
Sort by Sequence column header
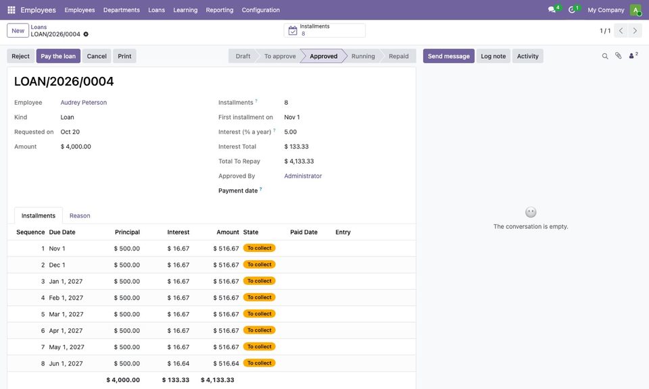pyautogui.click(x=30, y=232)
